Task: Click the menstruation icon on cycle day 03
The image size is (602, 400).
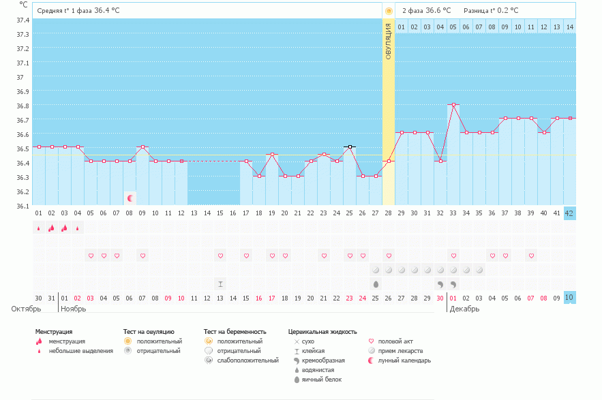Action: [65, 228]
